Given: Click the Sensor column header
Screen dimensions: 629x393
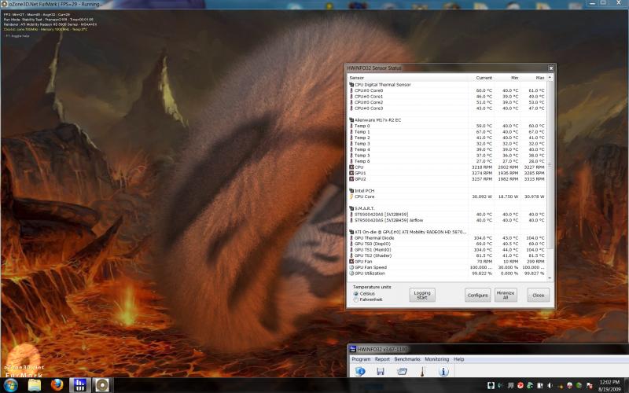Looking at the screenshot, I should [x=407, y=78].
